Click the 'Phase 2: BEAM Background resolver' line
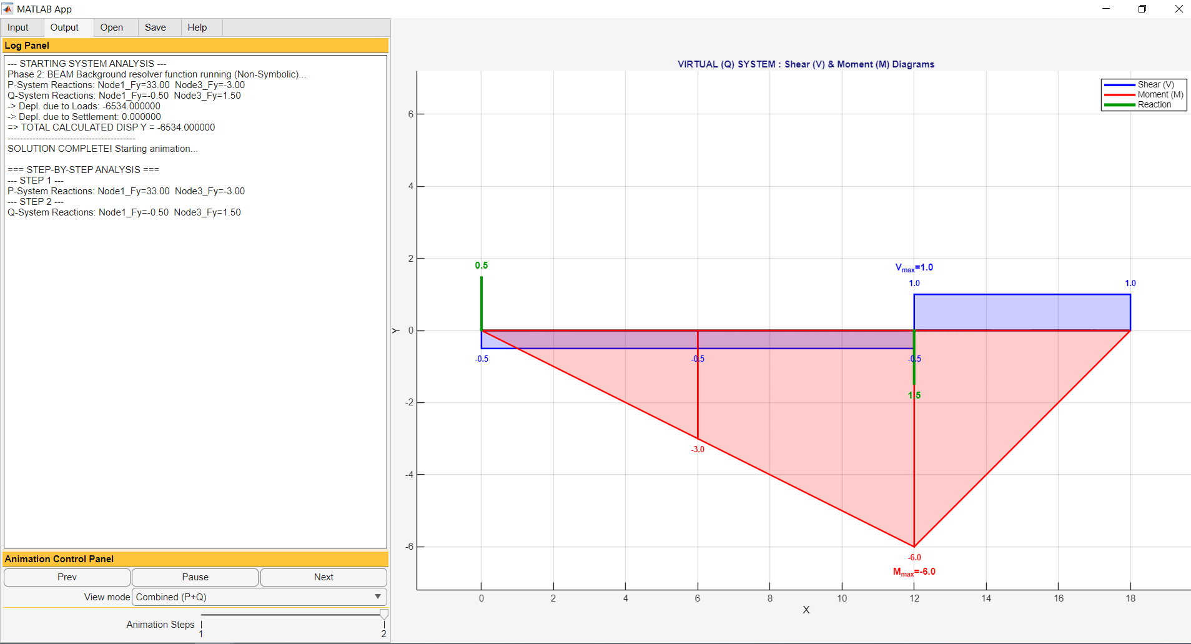This screenshot has width=1191, height=644. point(157,74)
